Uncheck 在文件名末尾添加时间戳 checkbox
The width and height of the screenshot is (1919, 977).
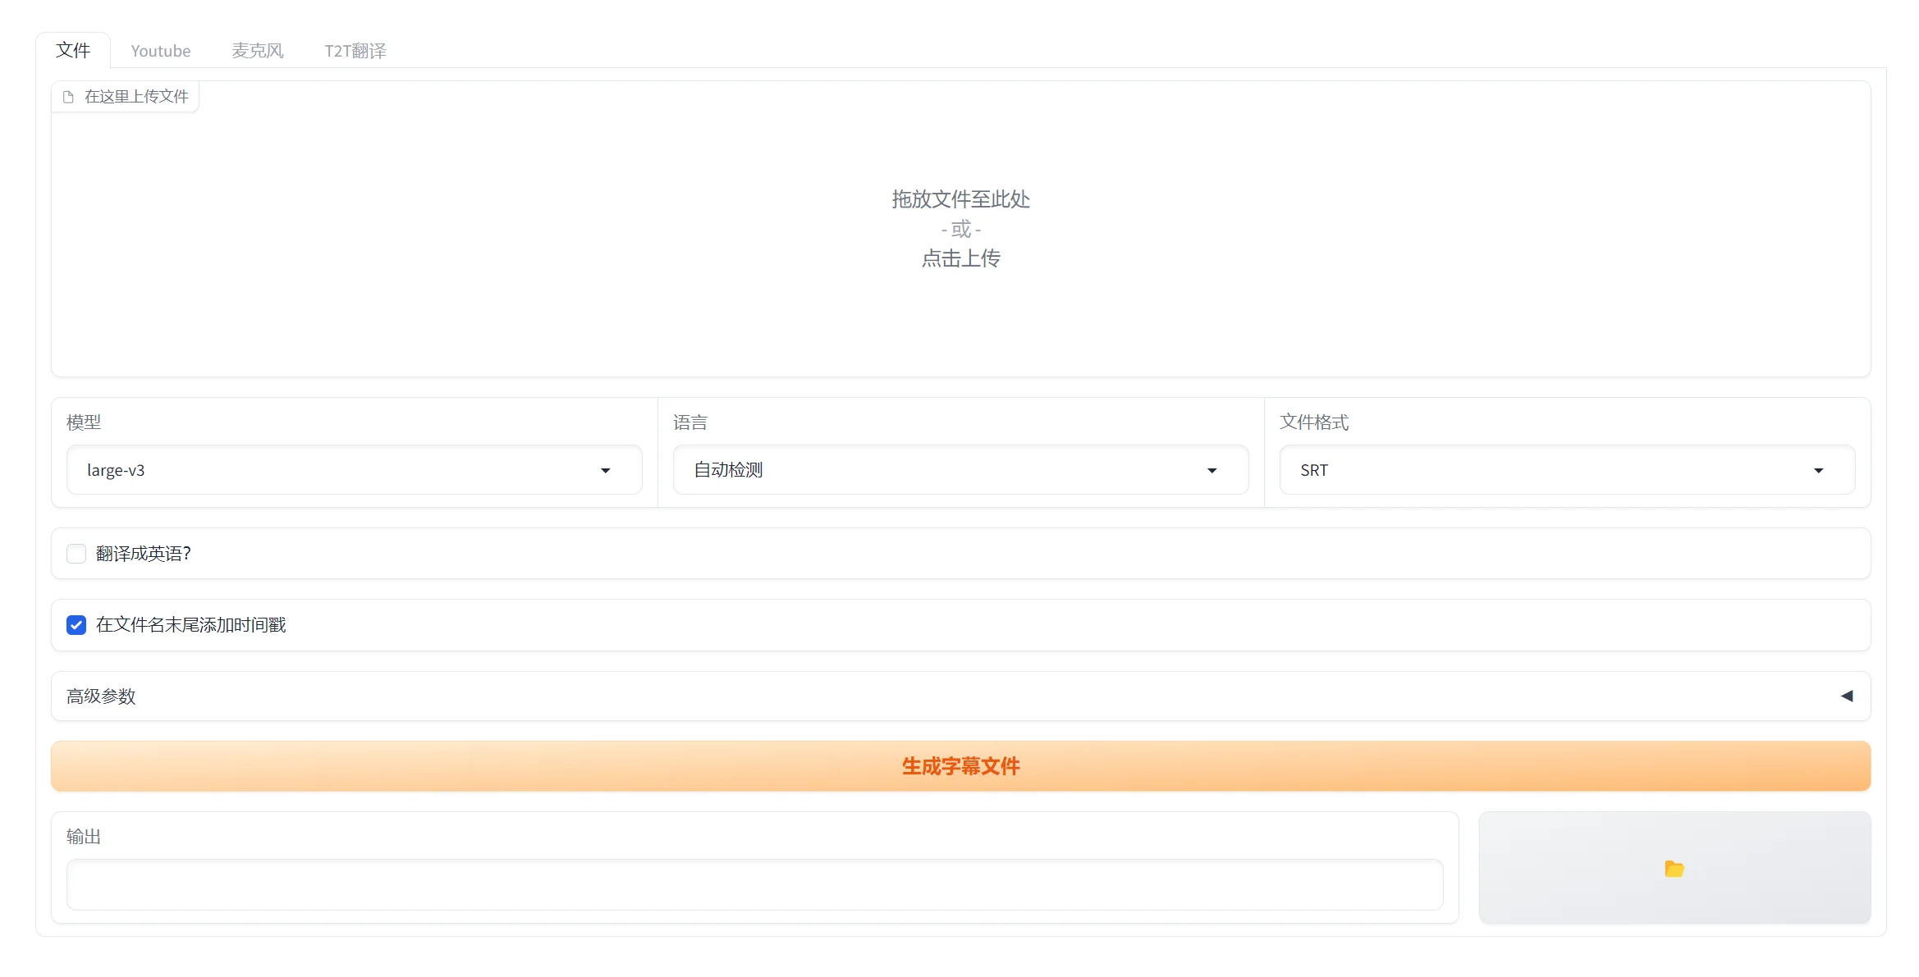[76, 625]
